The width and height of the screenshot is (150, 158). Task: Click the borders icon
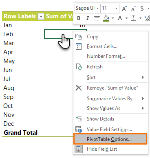133,18
